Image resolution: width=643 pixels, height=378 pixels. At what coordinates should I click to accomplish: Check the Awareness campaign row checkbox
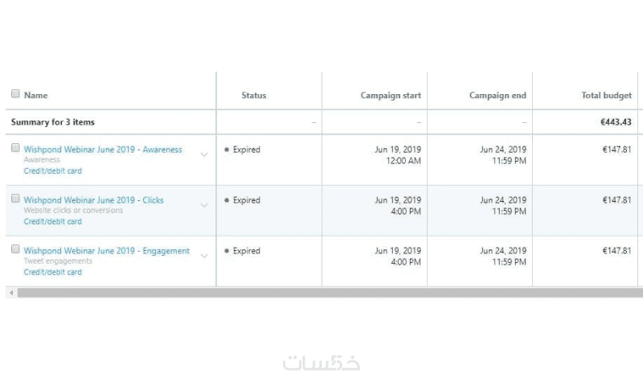(15, 149)
